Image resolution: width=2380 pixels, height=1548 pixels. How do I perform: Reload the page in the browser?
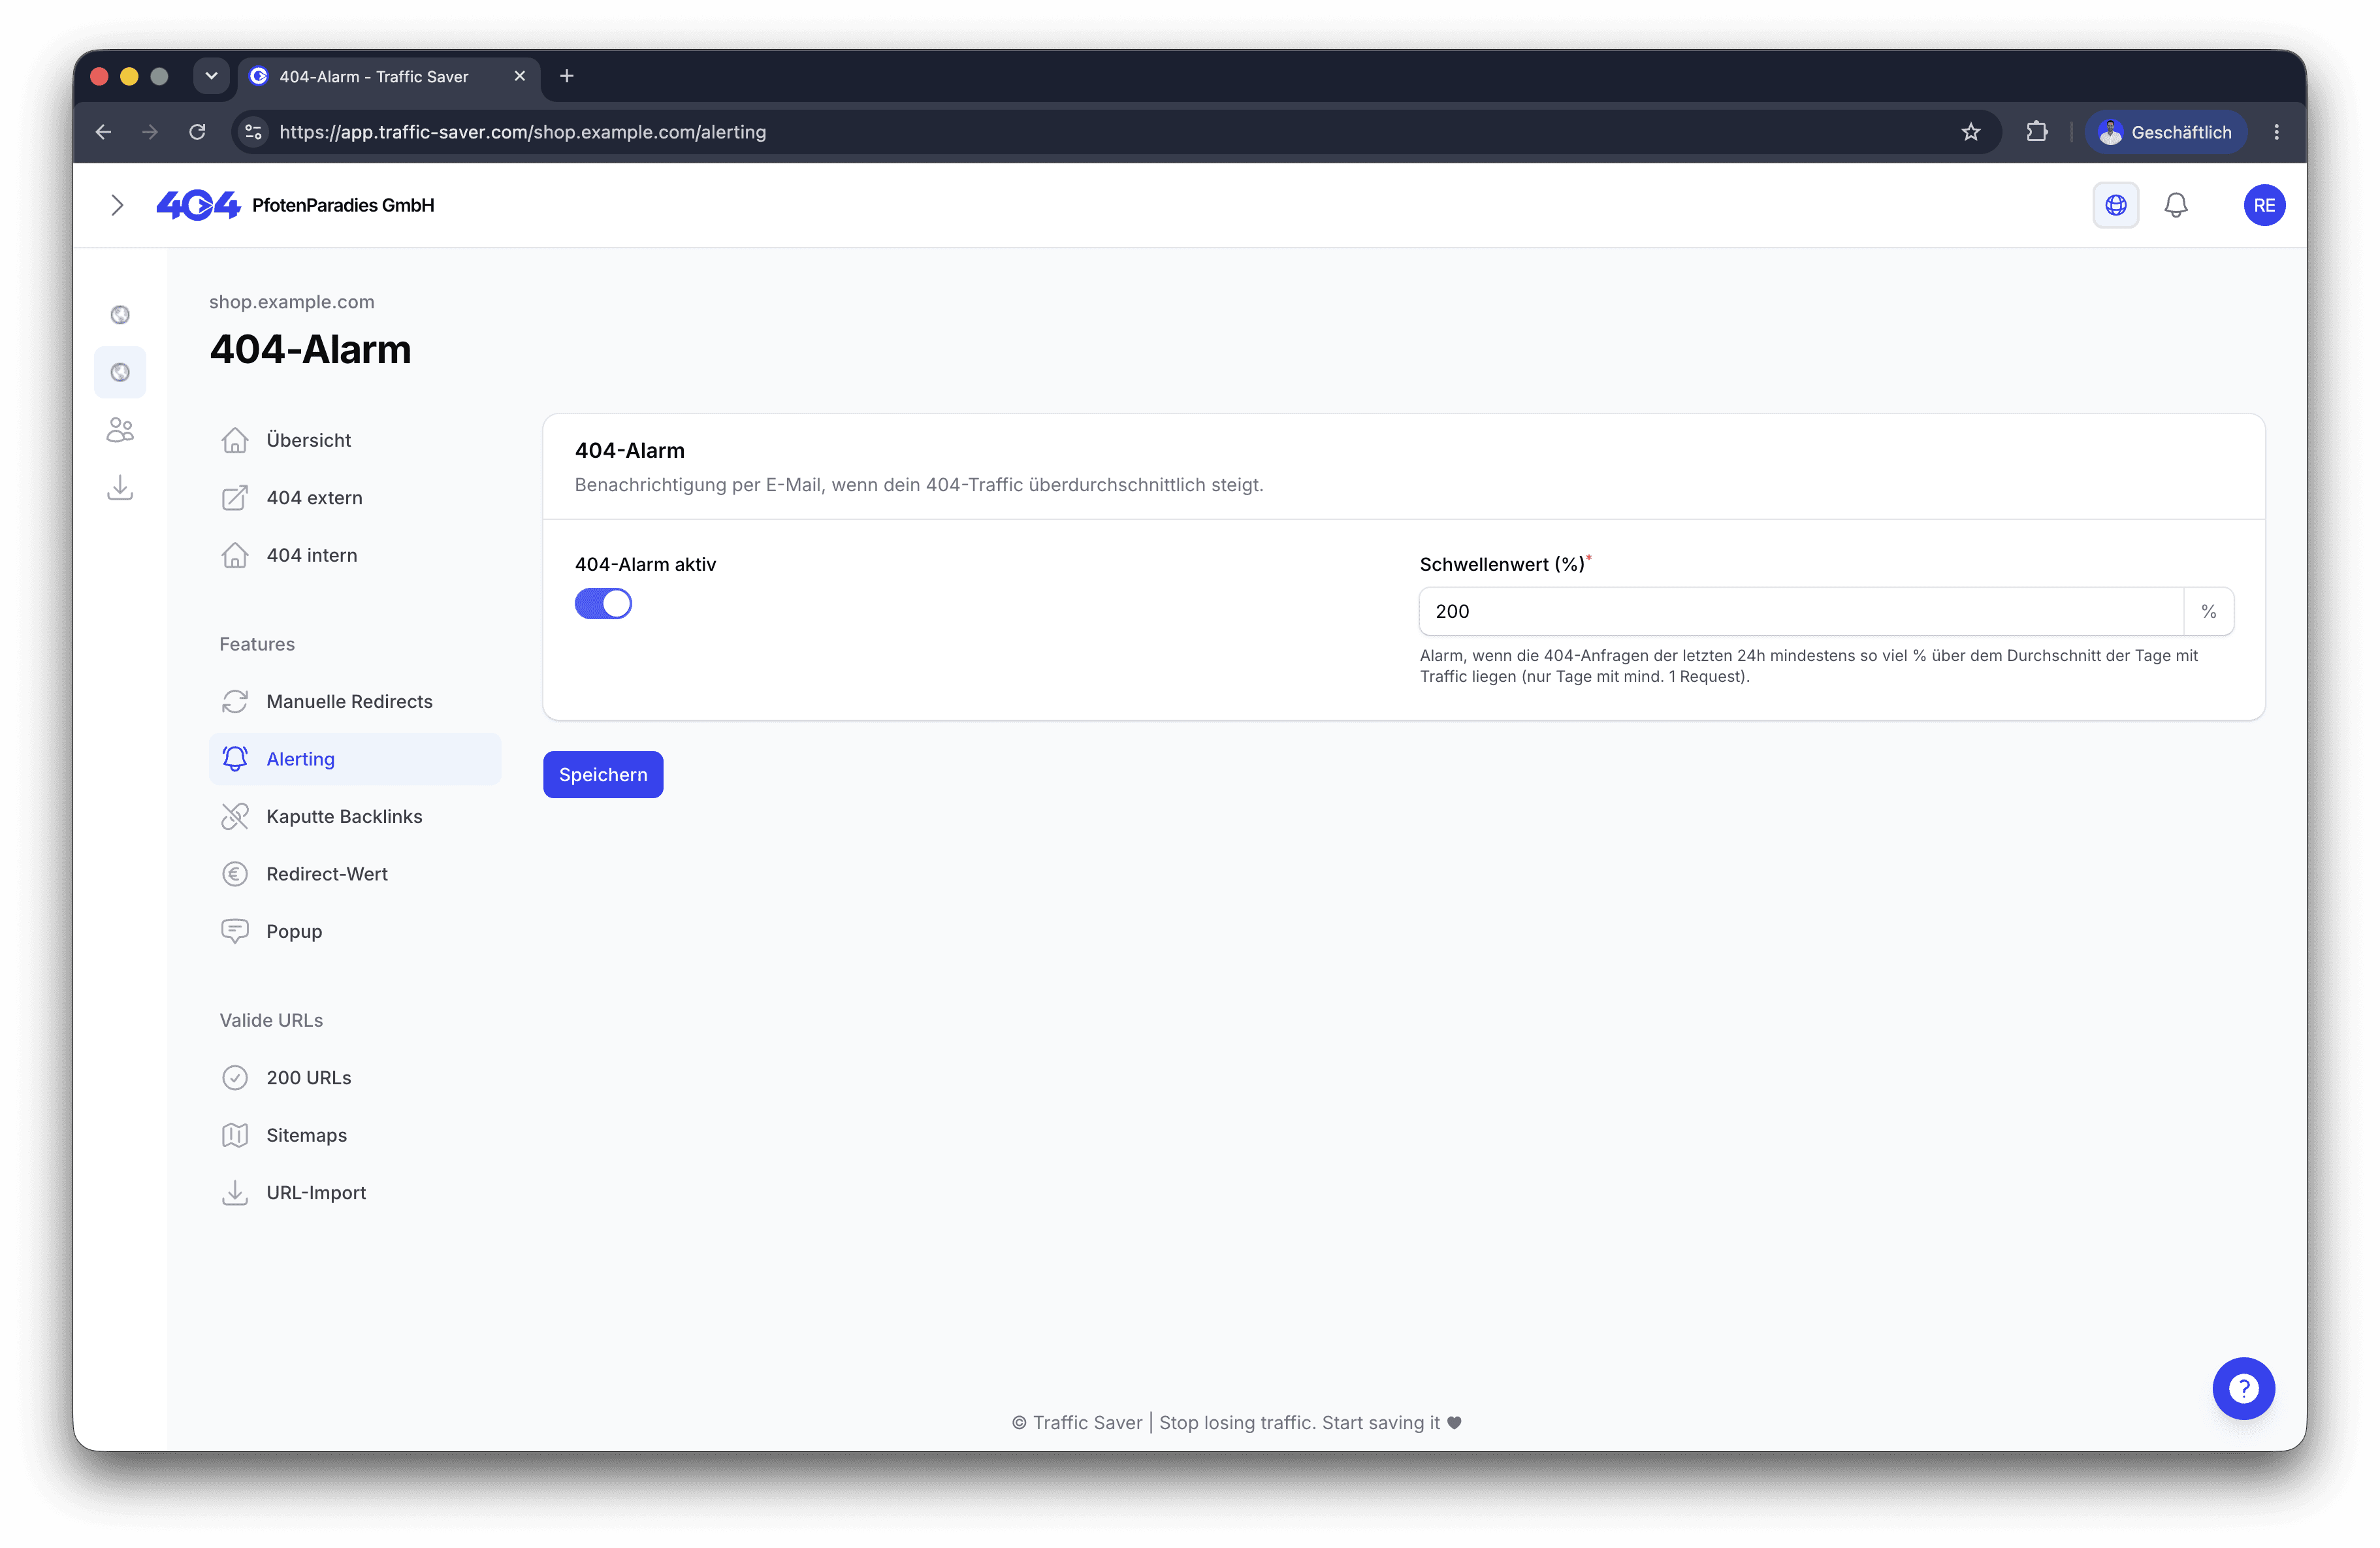pos(197,132)
